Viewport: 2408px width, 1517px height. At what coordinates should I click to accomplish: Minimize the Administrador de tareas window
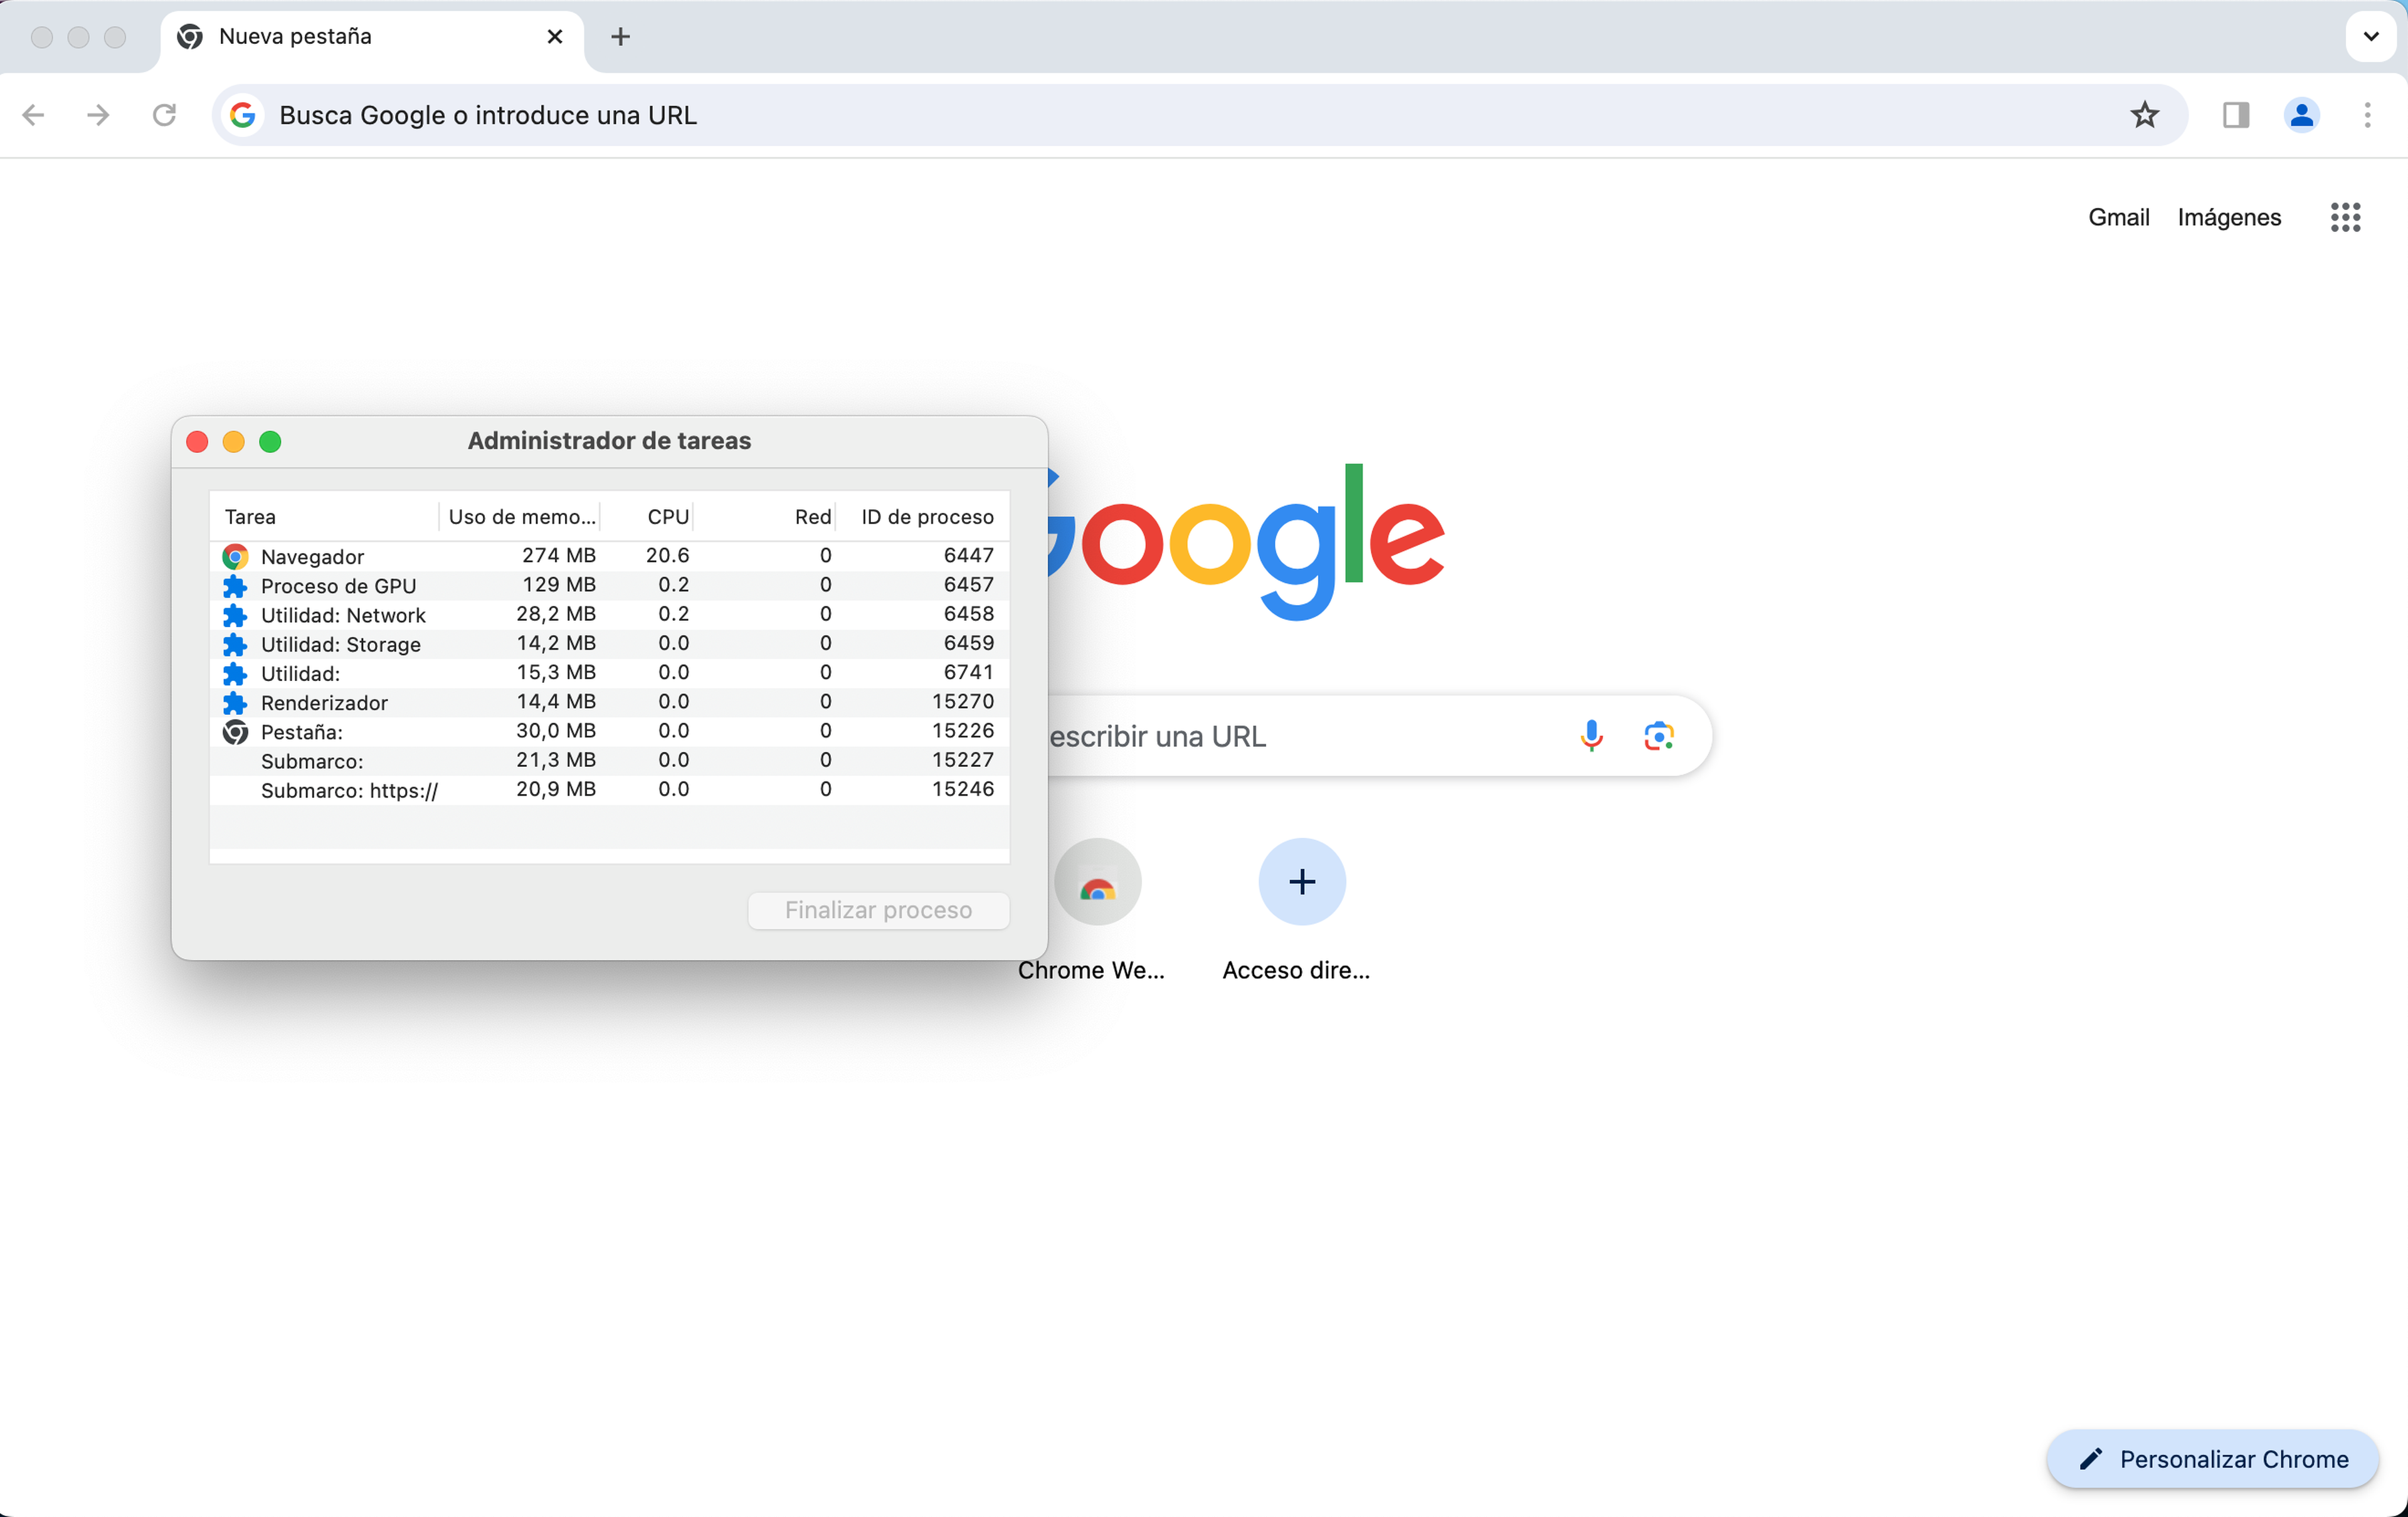pyautogui.click(x=233, y=442)
